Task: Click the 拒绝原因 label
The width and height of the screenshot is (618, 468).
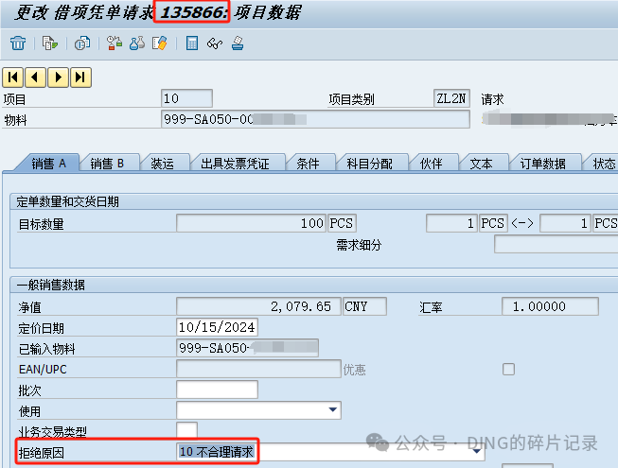Action: point(42,453)
